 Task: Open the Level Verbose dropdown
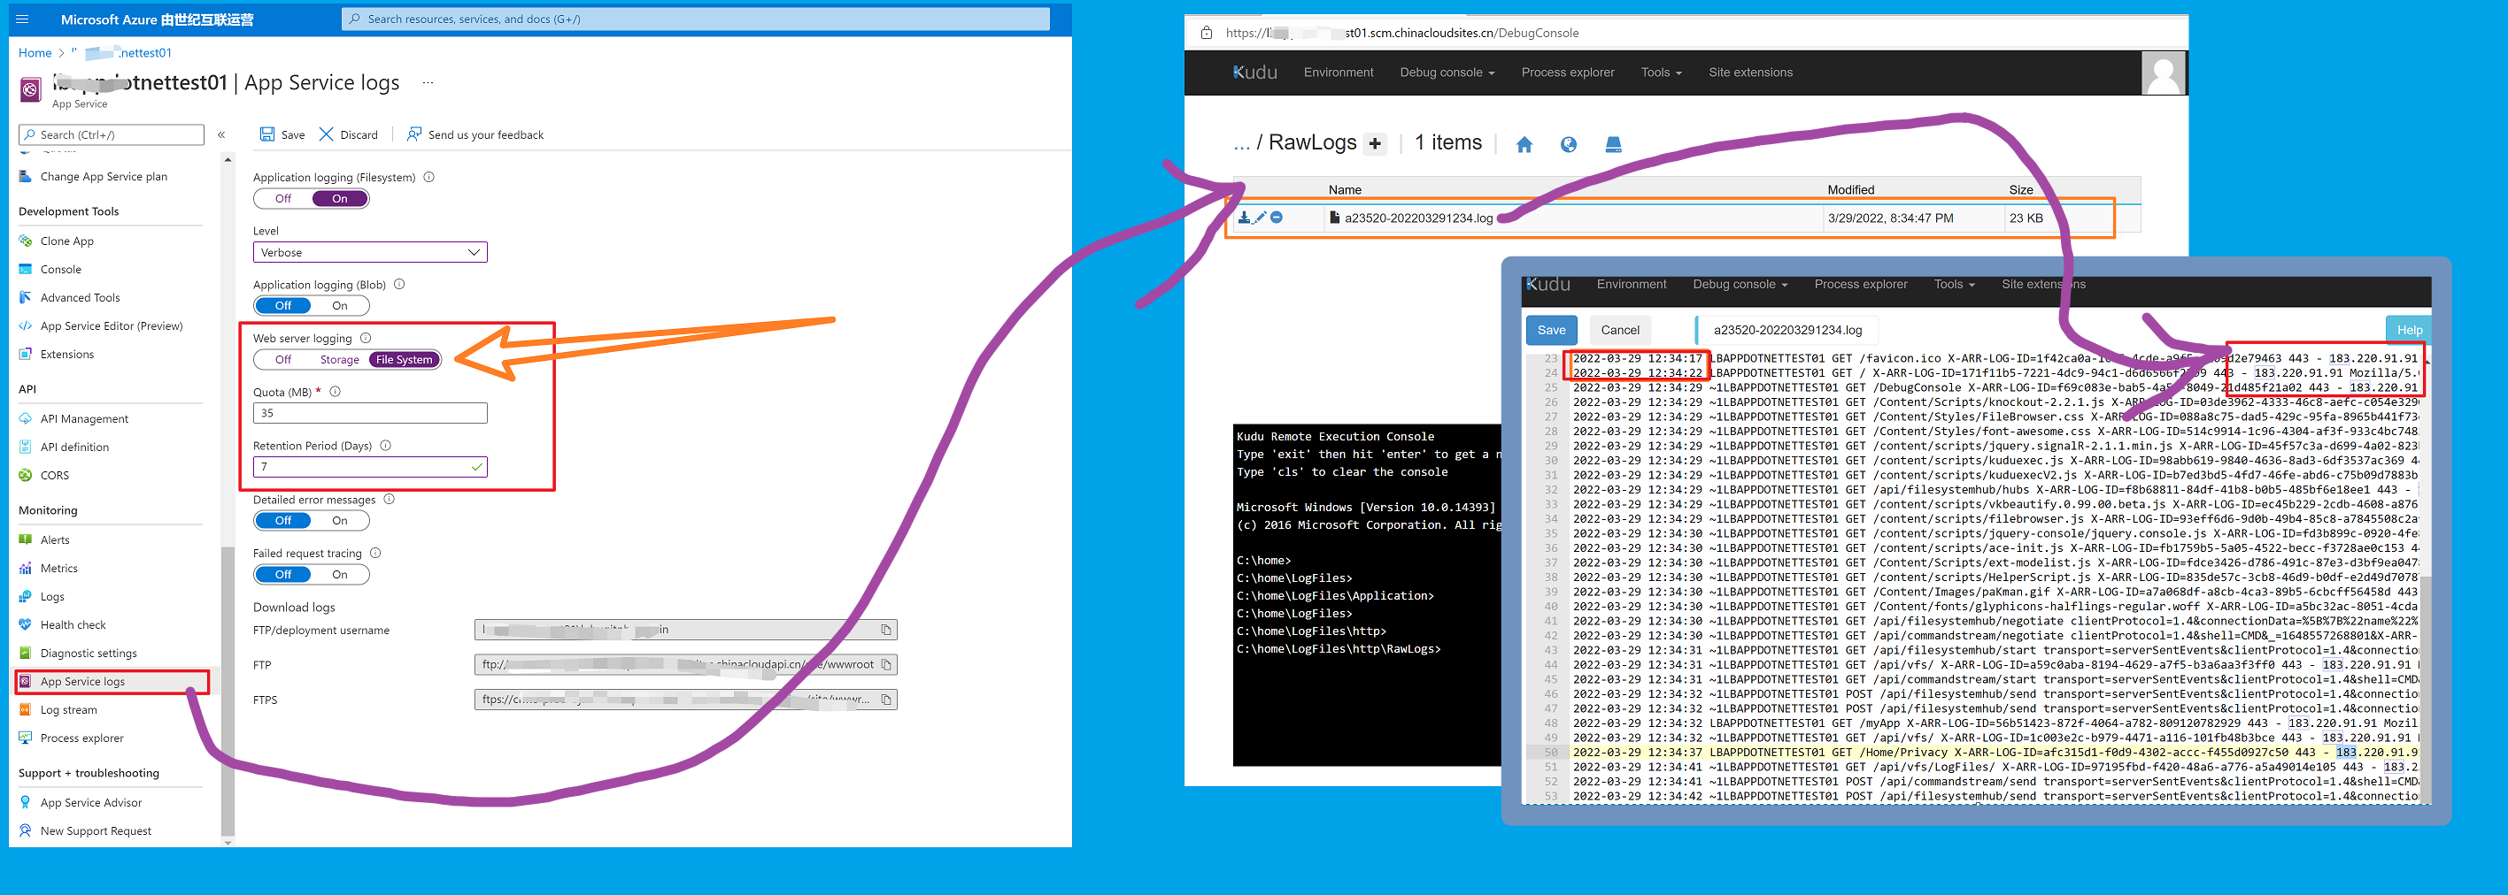pyautogui.click(x=369, y=253)
